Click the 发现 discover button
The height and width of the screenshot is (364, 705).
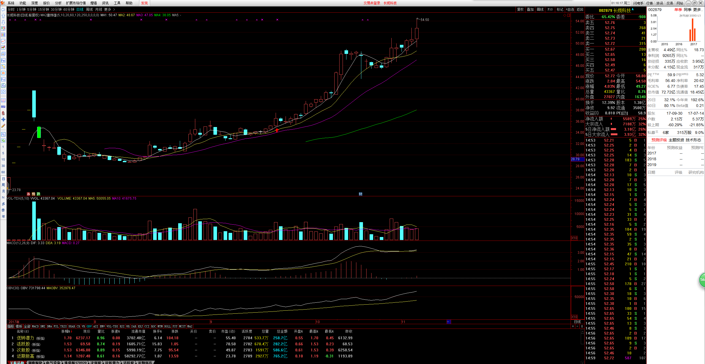[x=144, y=3]
